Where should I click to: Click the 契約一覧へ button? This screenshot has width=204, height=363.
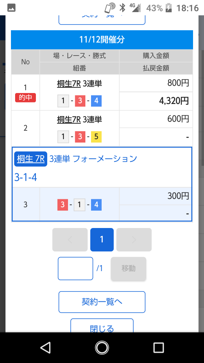102,302
